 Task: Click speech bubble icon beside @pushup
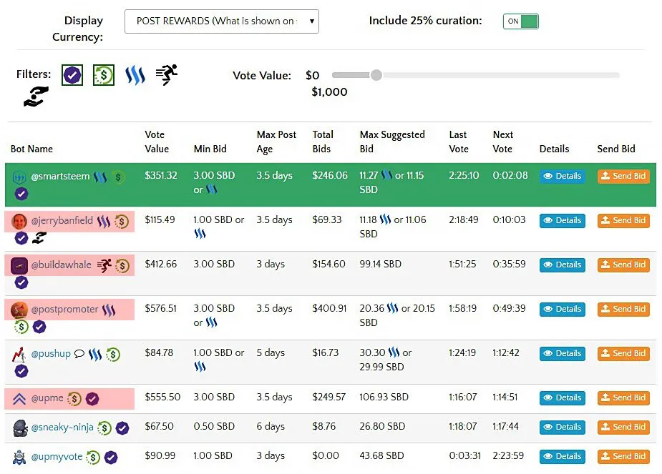click(79, 354)
